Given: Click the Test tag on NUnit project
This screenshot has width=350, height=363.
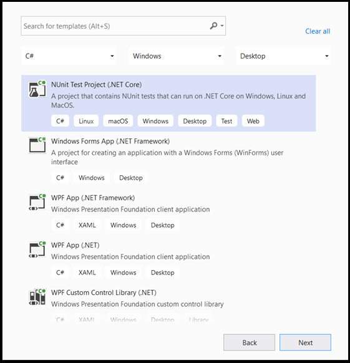Looking at the screenshot, I should [226, 121].
